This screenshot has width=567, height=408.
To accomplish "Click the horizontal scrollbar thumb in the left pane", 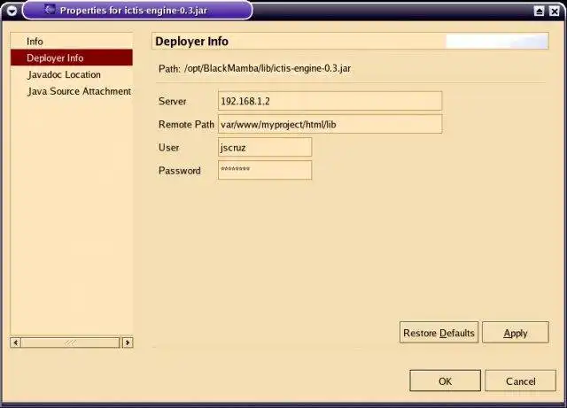I will click(70, 343).
